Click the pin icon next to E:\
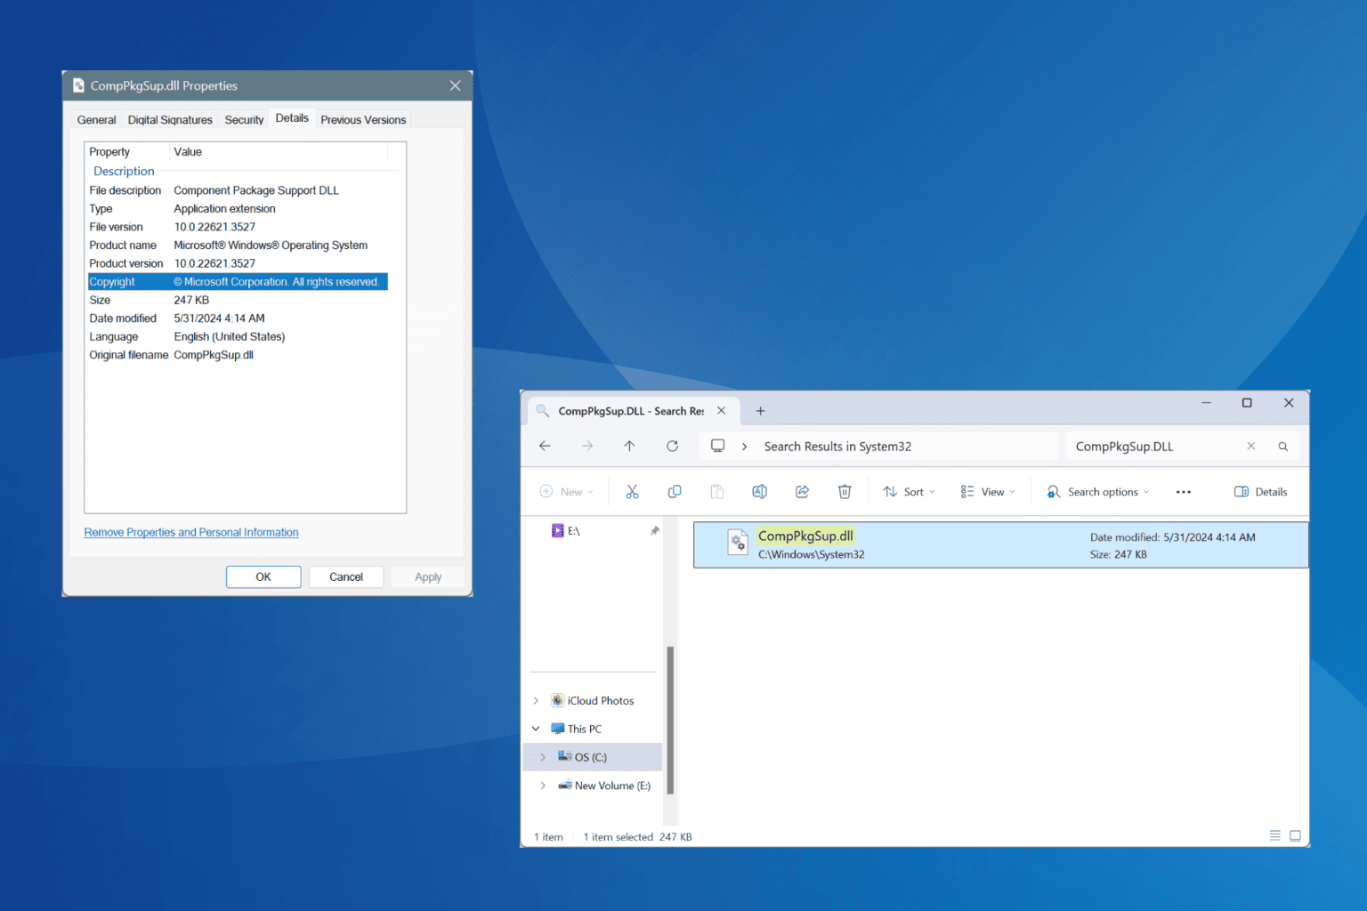Image resolution: width=1367 pixels, height=911 pixels. pos(654,531)
